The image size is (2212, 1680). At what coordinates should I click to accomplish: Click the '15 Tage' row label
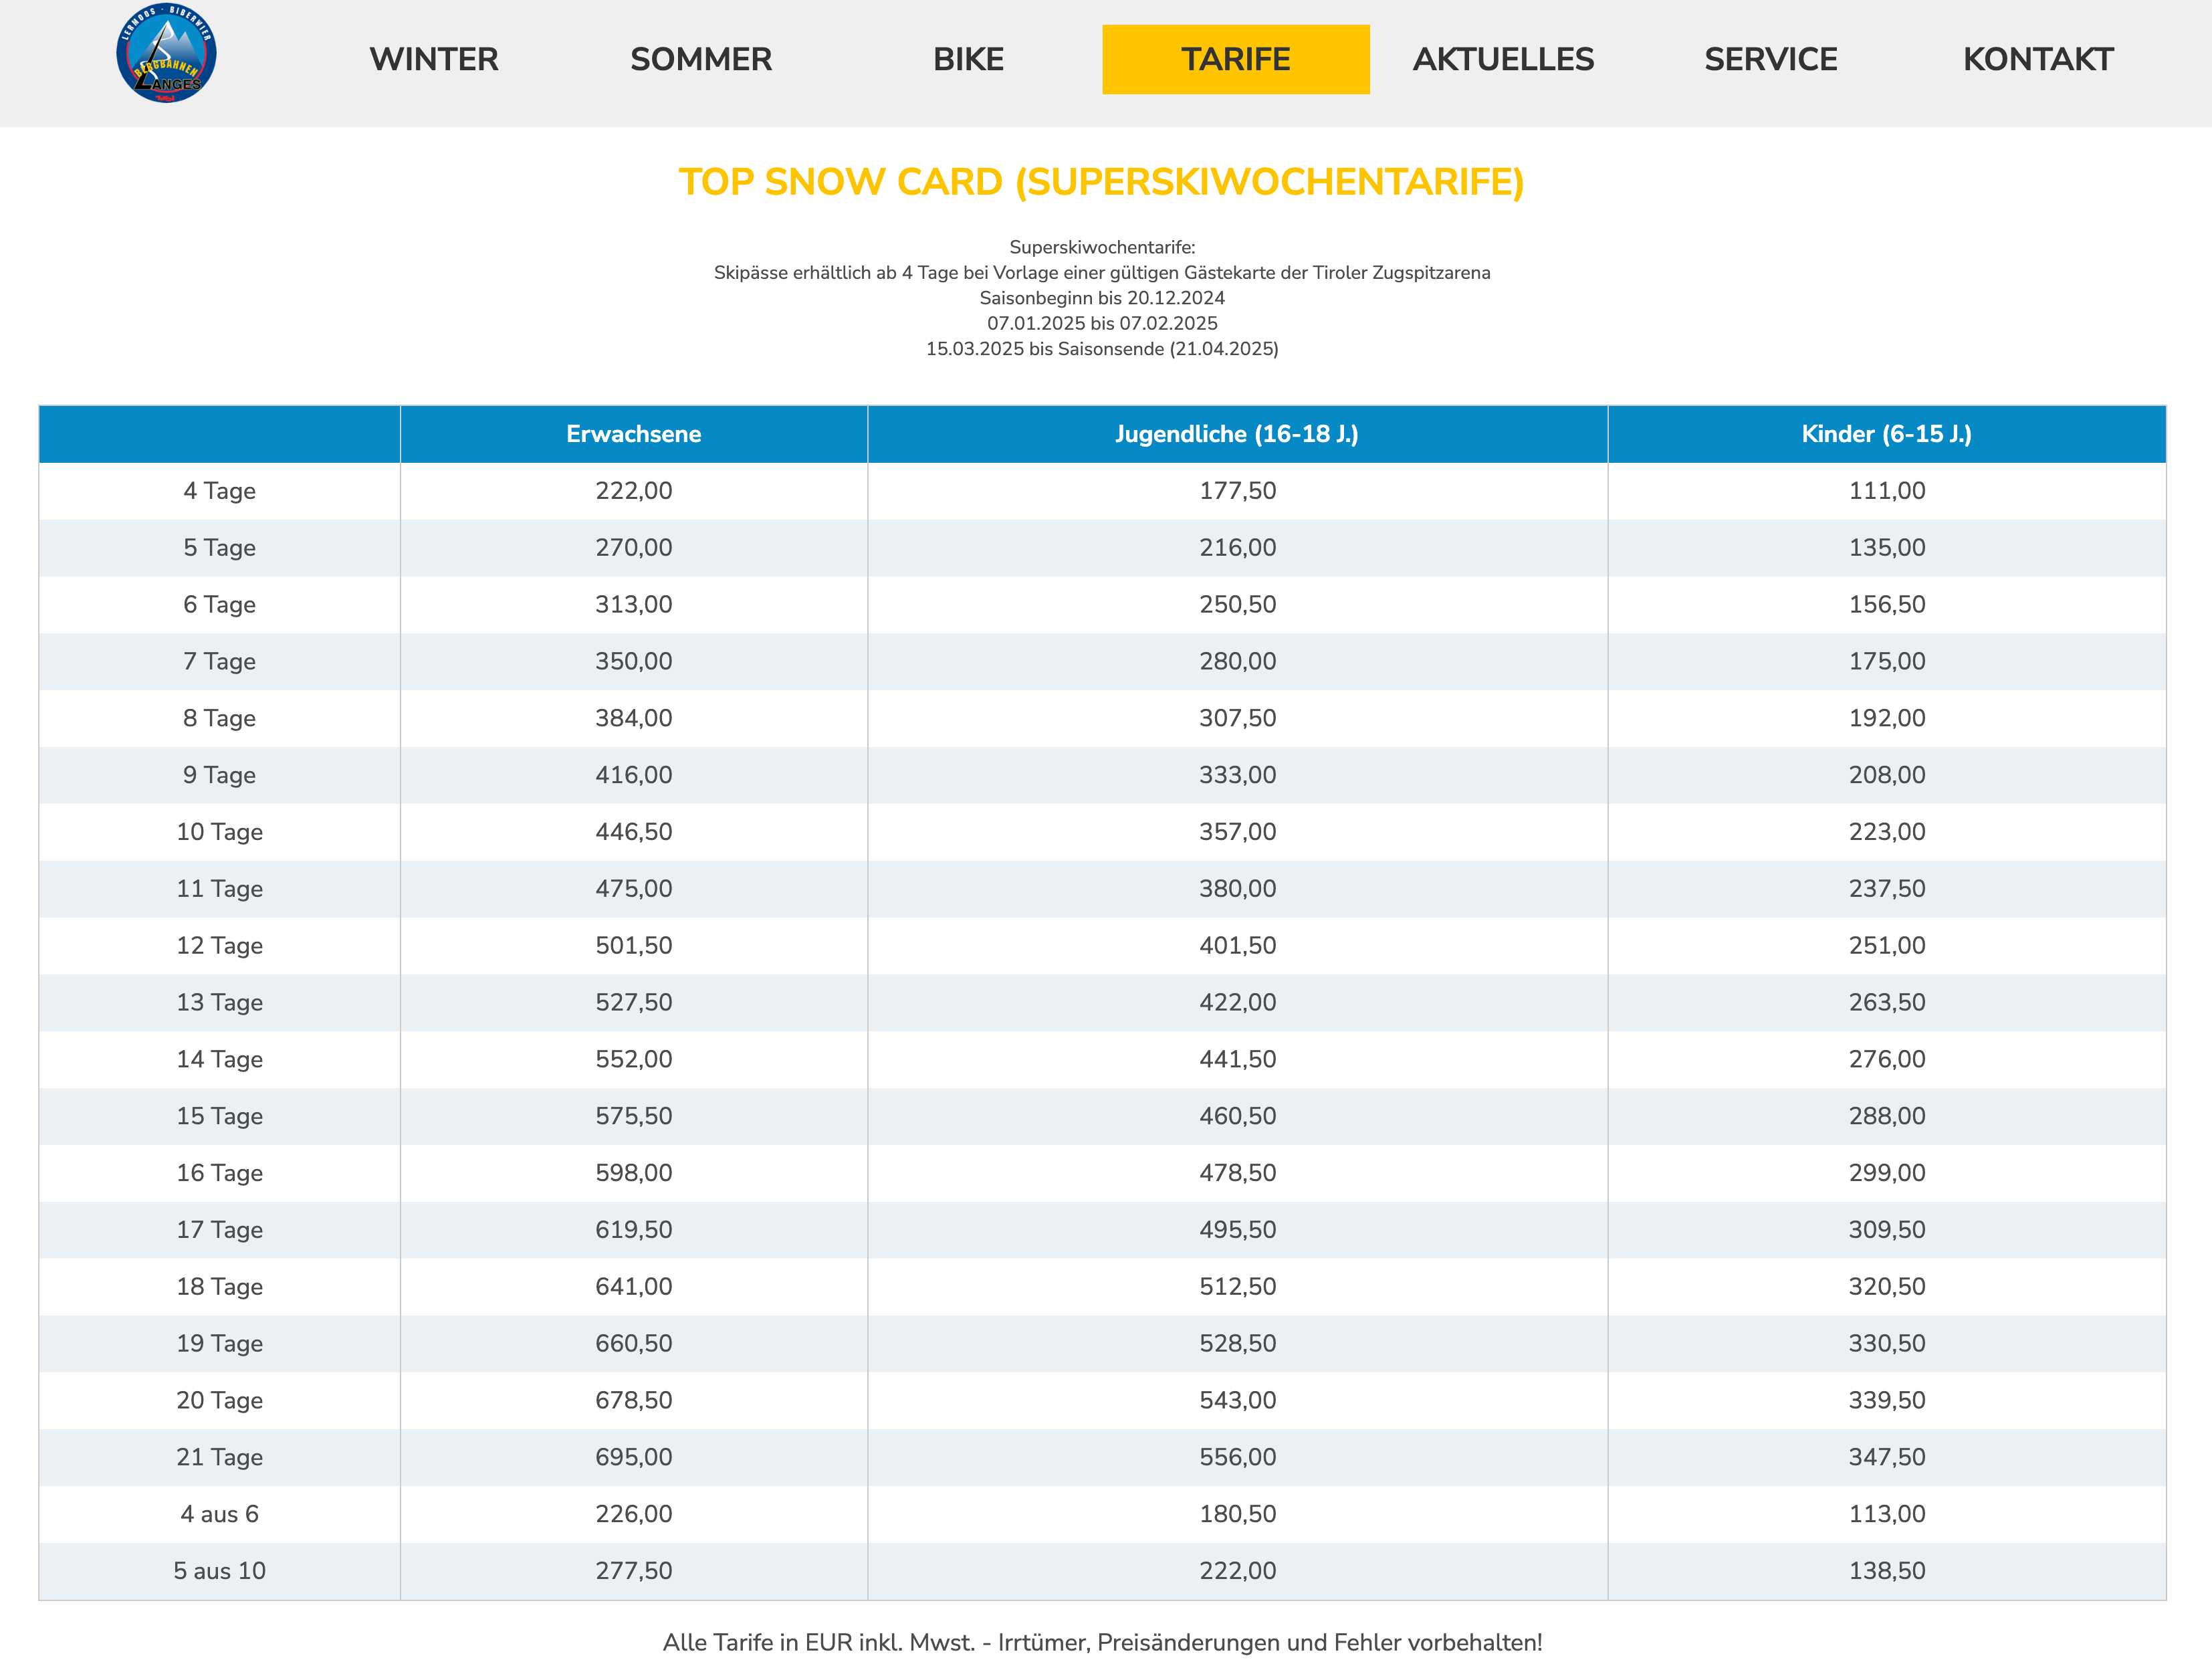pyautogui.click(x=219, y=1117)
